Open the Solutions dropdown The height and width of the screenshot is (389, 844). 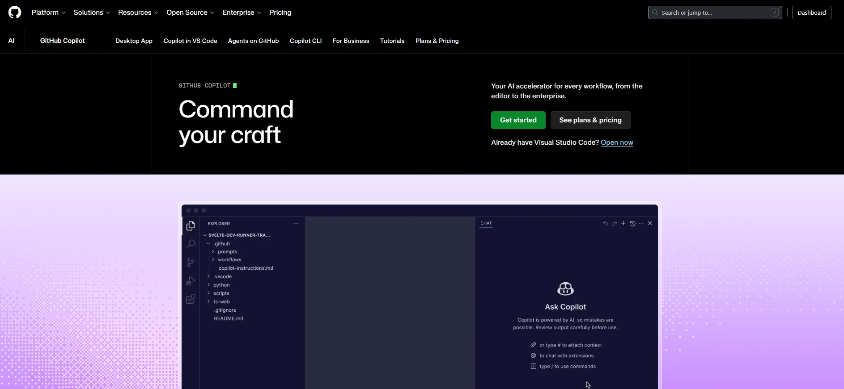pos(92,13)
